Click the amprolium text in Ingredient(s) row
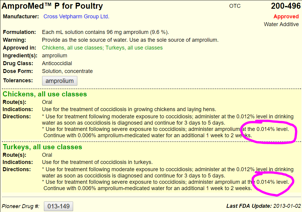The width and height of the screenshot is (302, 212). pyautogui.click(x=54, y=56)
